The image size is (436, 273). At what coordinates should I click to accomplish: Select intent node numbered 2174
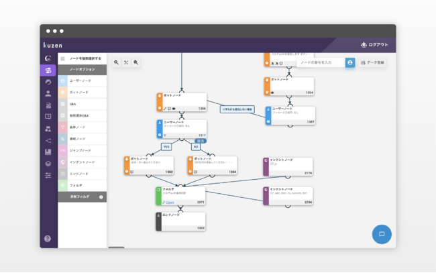(x=288, y=167)
